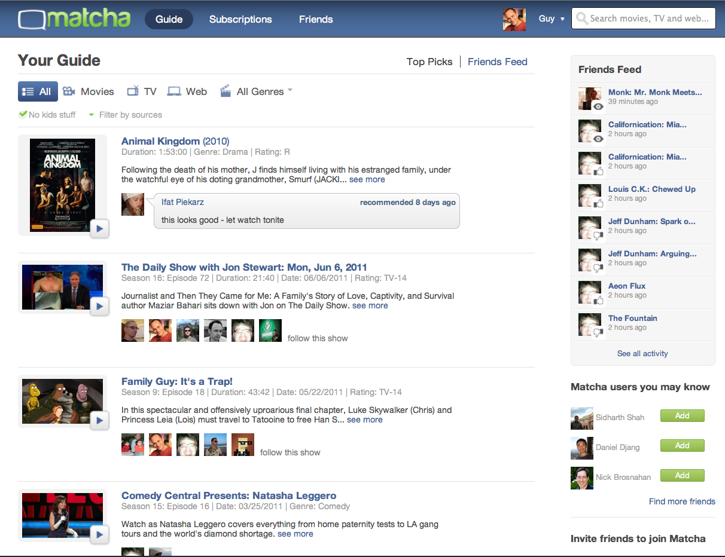The height and width of the screenshot is (557, 725).
Task: Open the Friends tab
Action: pos(316,19)
